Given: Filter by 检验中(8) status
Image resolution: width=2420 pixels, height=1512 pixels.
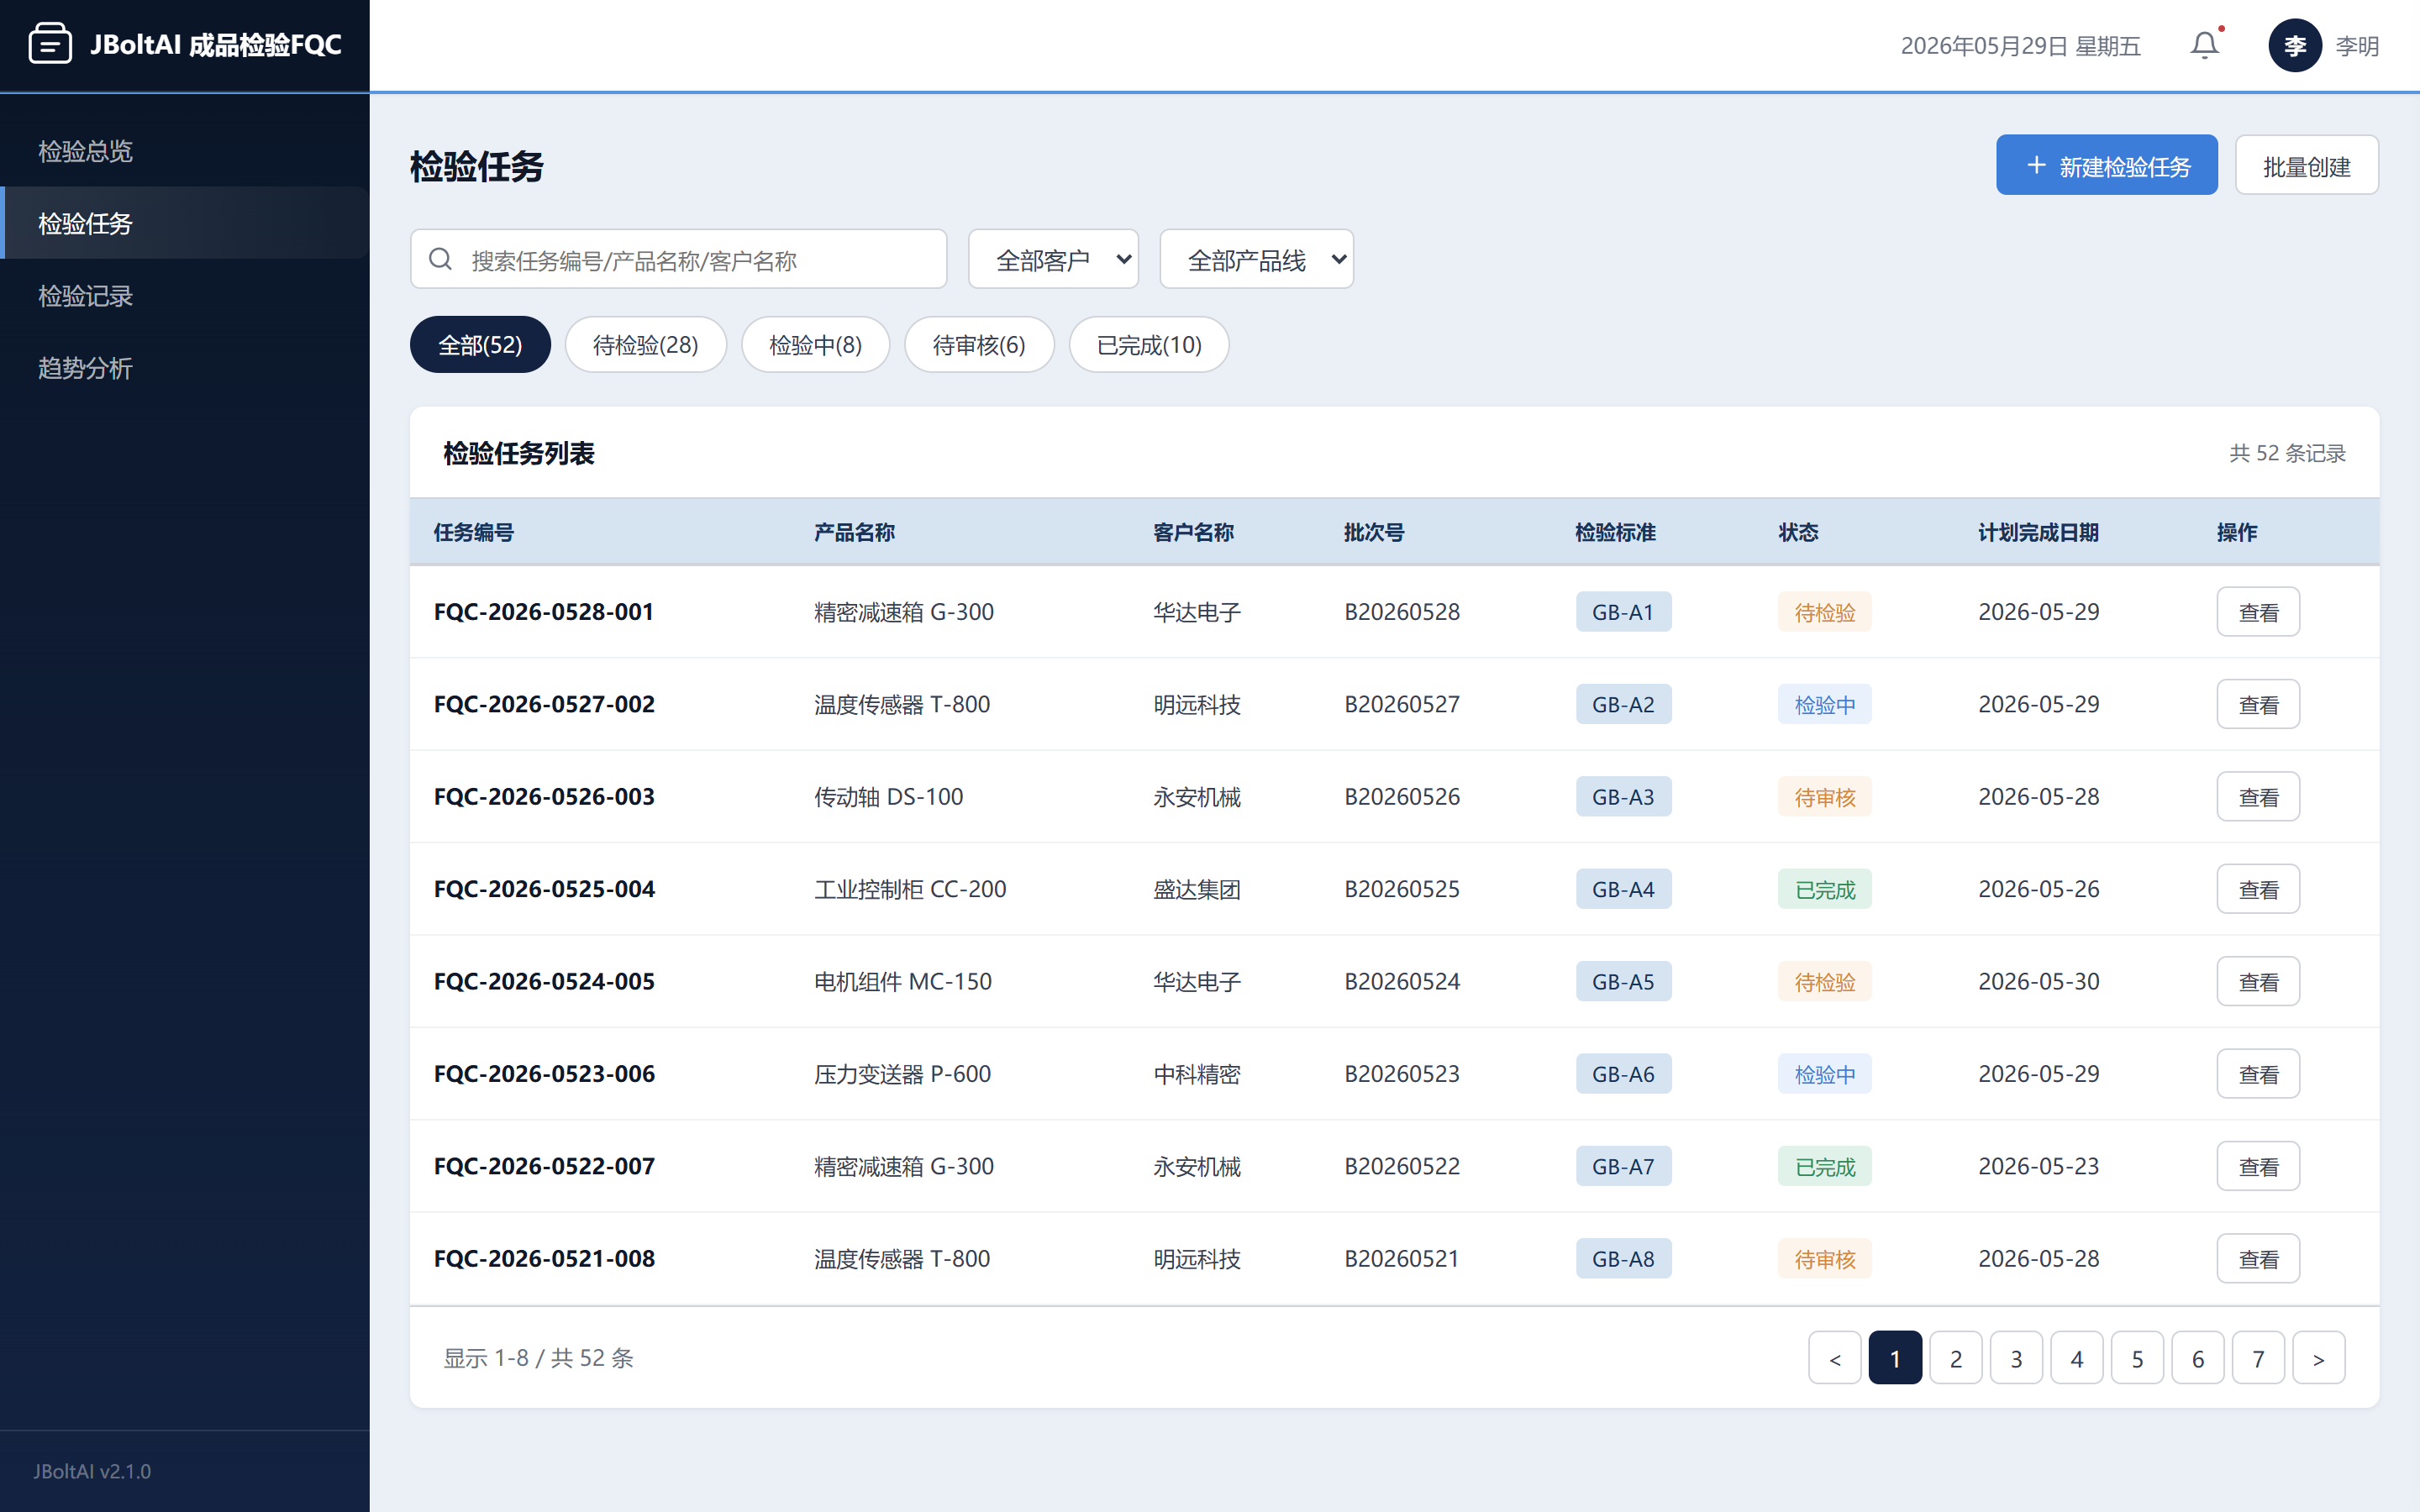Looking at the screenshot, I should coord(815,345).
